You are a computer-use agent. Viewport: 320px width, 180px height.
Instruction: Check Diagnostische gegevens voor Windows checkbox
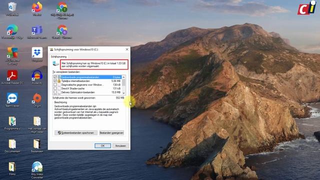pyautogui.click(x=55, y=84)
